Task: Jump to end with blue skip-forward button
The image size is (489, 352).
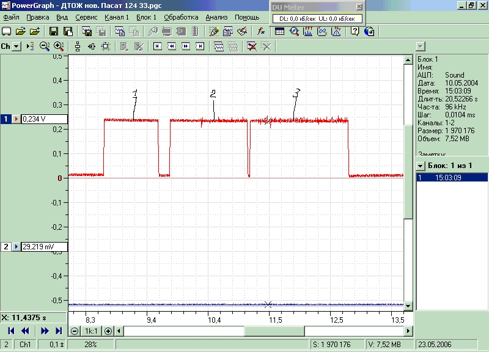Action: coord(59,331)
